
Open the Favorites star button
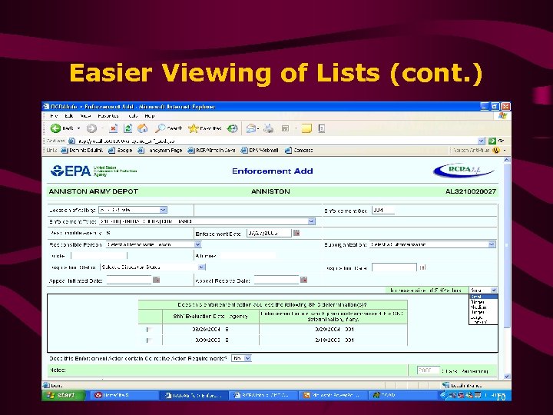pos(205,128)
